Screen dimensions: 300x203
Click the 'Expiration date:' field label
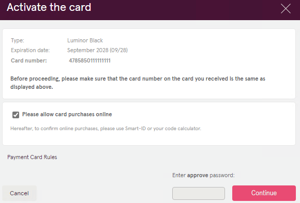[x=30, y=50]
